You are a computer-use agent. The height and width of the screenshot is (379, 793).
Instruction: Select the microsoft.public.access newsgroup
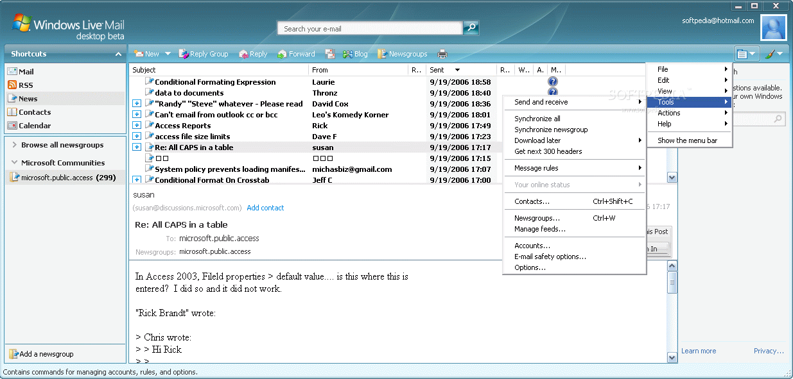(x=65, y=178)
